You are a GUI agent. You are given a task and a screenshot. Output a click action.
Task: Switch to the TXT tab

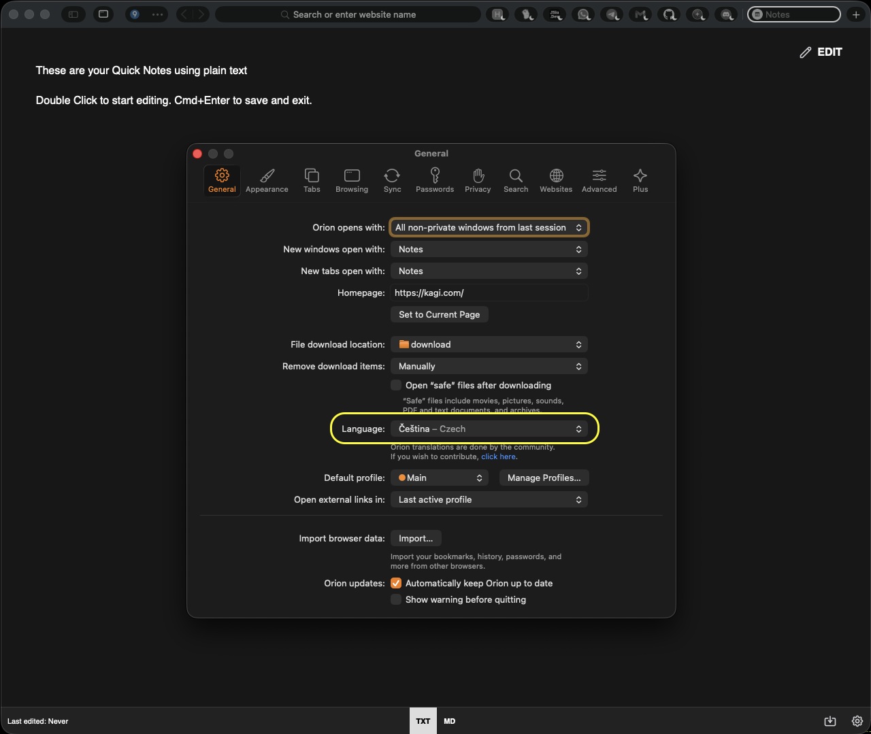coord(423,720)
